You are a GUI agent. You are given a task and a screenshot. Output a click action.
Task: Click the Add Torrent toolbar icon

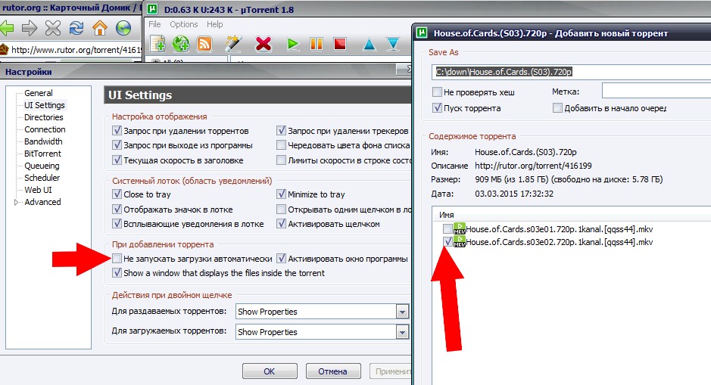[157, 44]
